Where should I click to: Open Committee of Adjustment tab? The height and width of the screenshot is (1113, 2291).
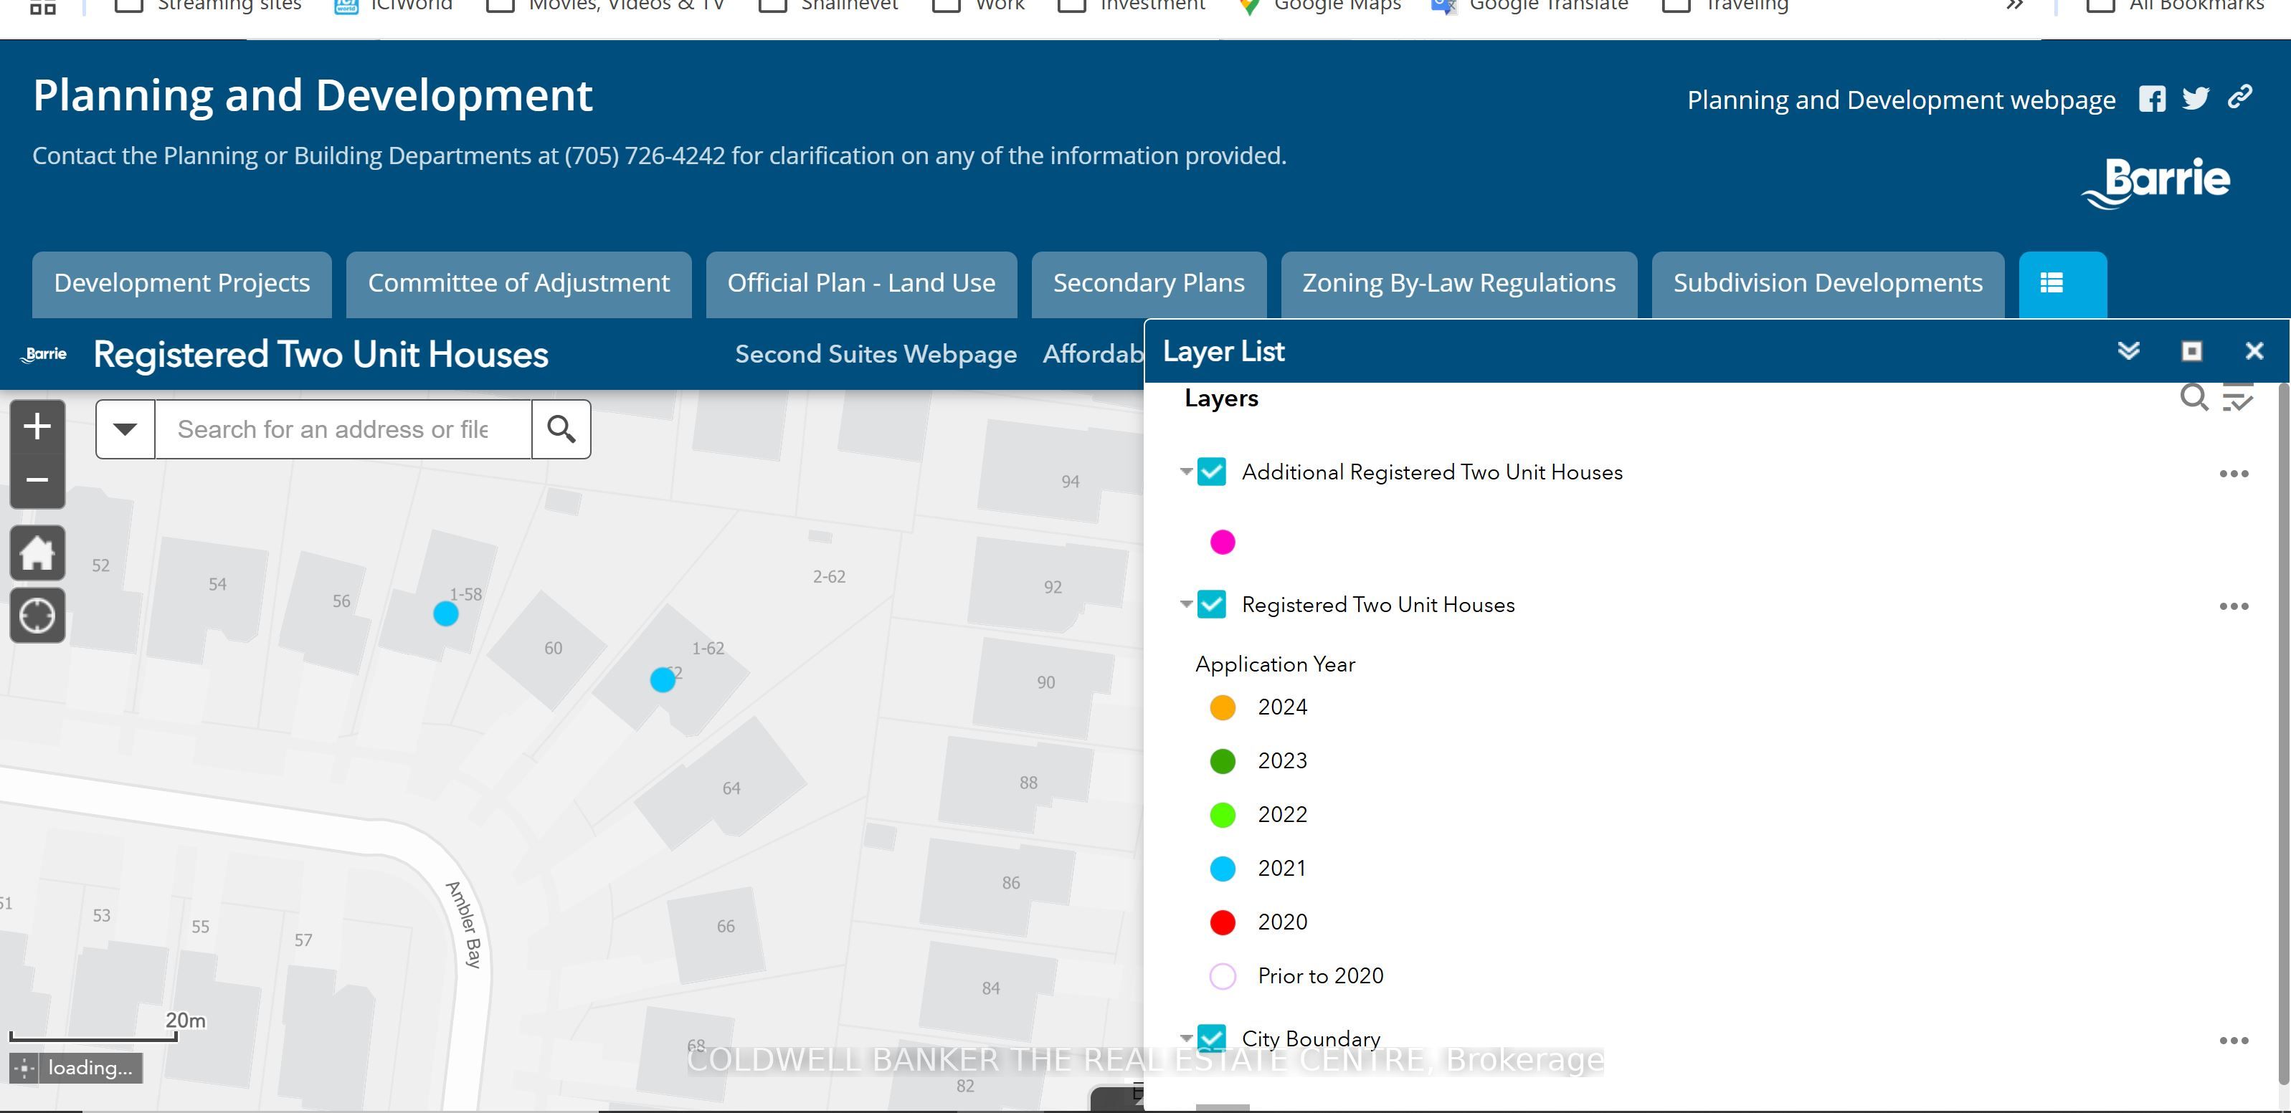pos(518,285)
